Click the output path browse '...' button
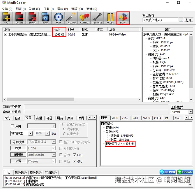196x189 pixels. [x=181, y=20]
